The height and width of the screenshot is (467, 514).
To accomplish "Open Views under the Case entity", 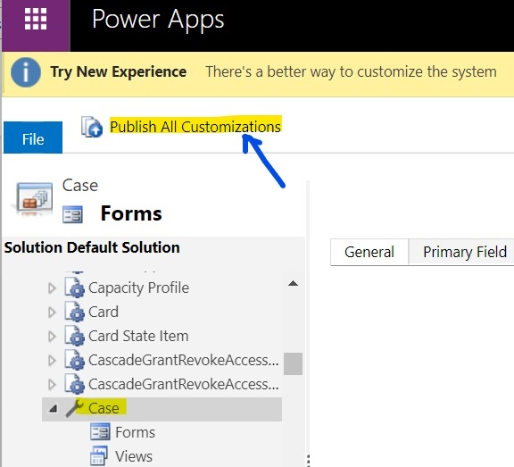I will click(134, 456).
